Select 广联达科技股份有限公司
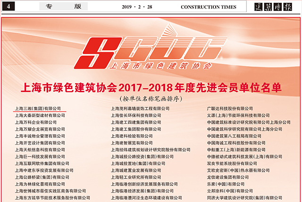Screen dimensions: 302x202 click(230, 109)
